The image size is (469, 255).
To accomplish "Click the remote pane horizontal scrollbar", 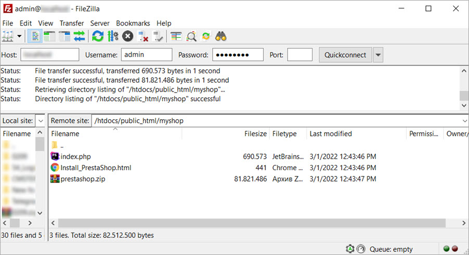I will 250,223.
